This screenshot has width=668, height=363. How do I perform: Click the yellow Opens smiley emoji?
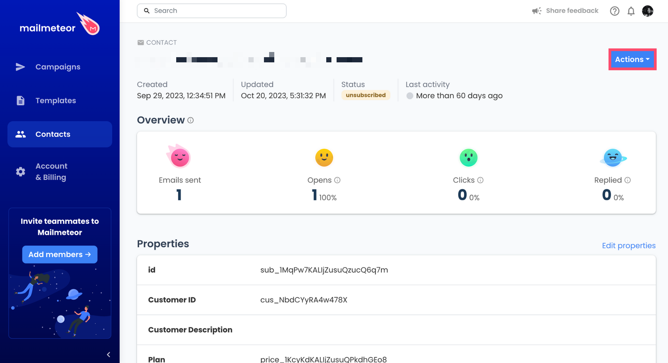[x=324, y=157]
